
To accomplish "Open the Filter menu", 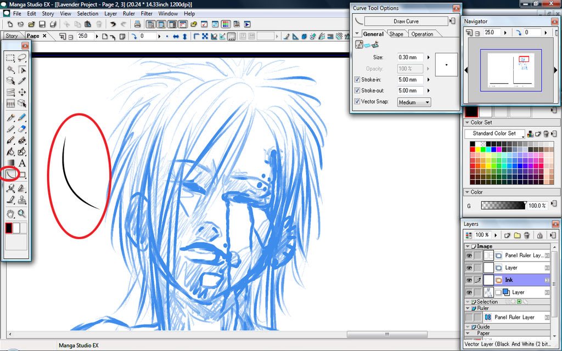I will 147,13.
